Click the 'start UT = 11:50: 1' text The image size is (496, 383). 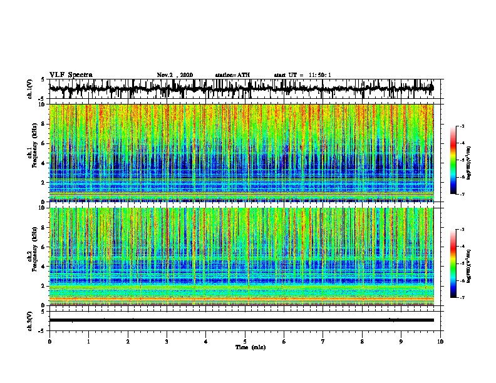coord(302,75)
